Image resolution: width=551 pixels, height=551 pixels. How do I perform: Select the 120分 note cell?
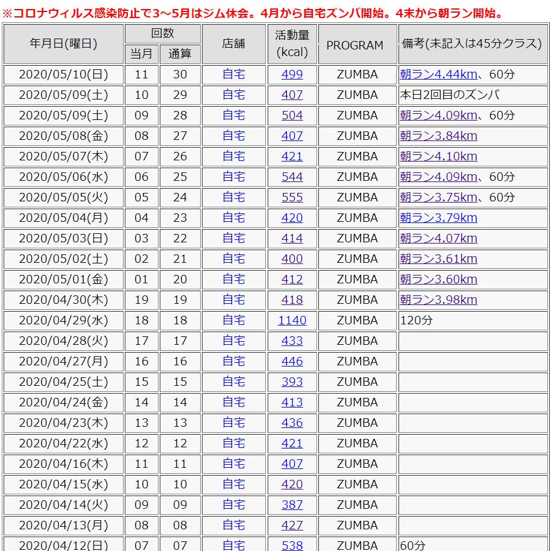pyautogui.click(x=473, y=321)
